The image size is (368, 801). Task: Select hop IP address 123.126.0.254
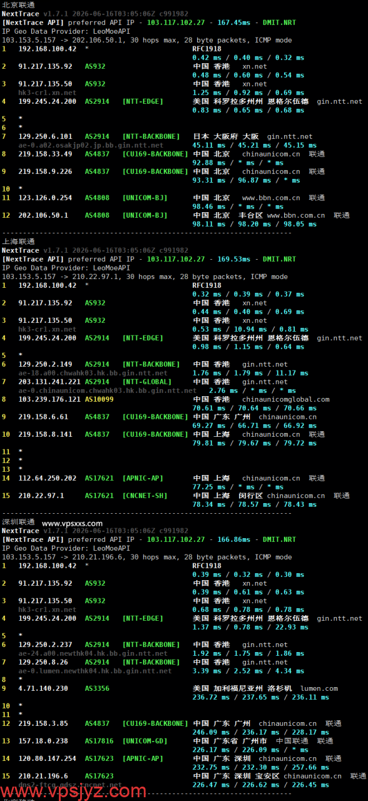[45, 198]
